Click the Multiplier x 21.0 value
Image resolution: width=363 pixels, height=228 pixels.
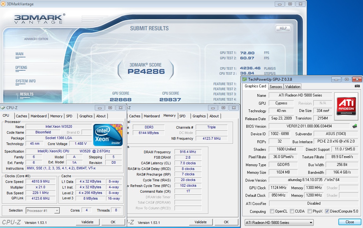pos(41,187)
